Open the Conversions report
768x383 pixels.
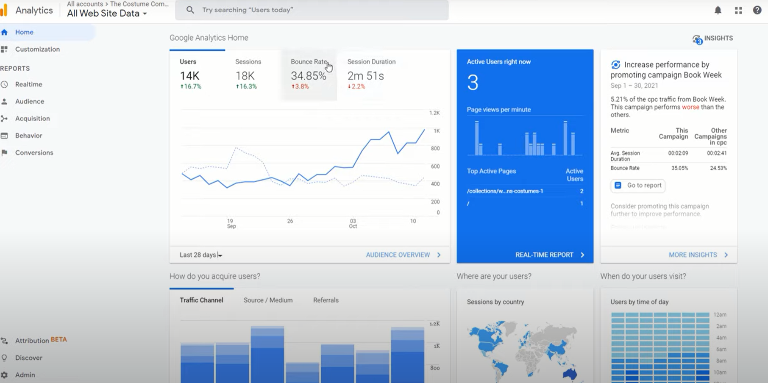coord(34,153)
